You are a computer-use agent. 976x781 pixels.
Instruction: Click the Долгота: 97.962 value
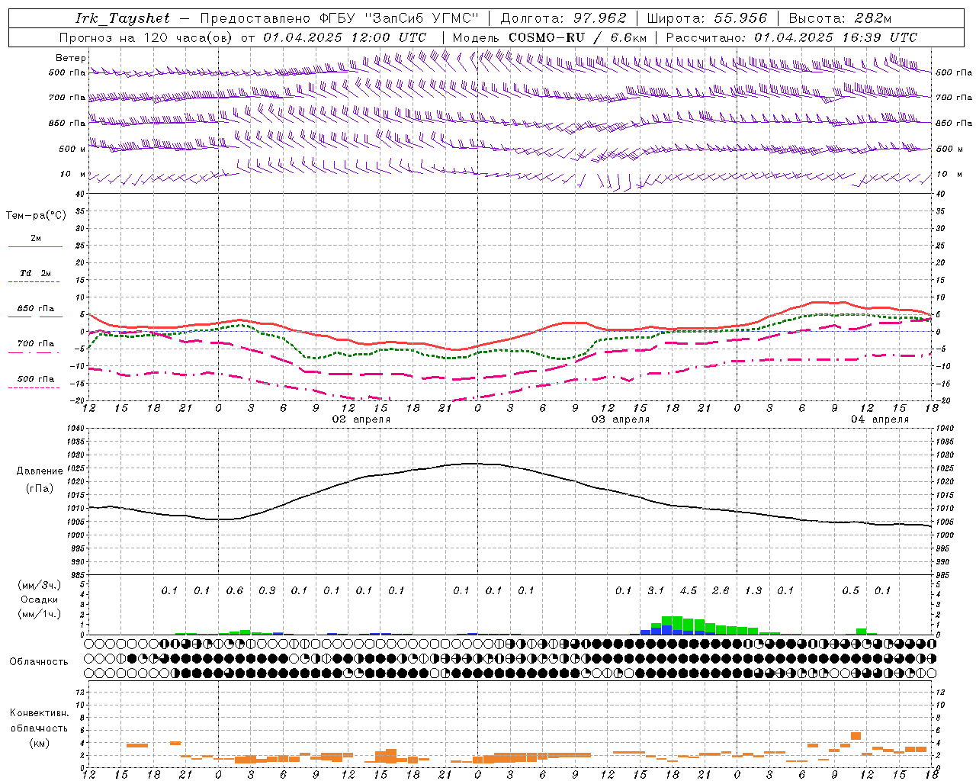coord(563,18)
